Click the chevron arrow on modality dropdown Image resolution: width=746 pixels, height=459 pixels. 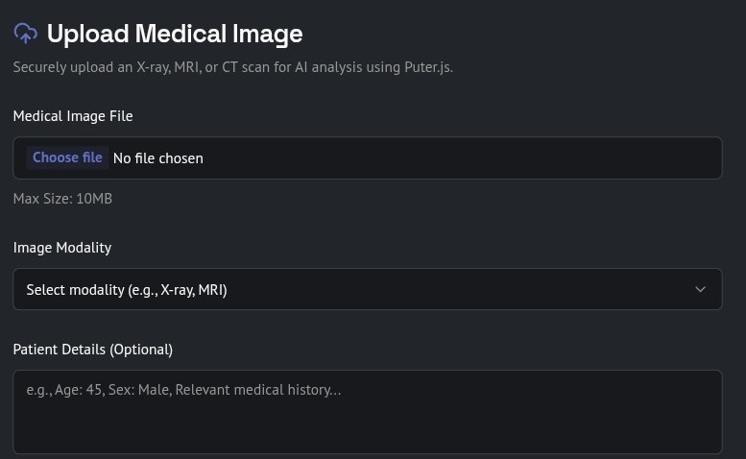700,289
